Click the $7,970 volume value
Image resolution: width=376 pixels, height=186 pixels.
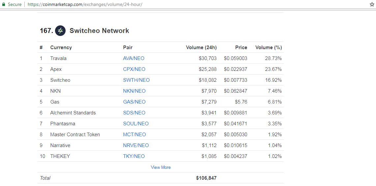(209, 91)
